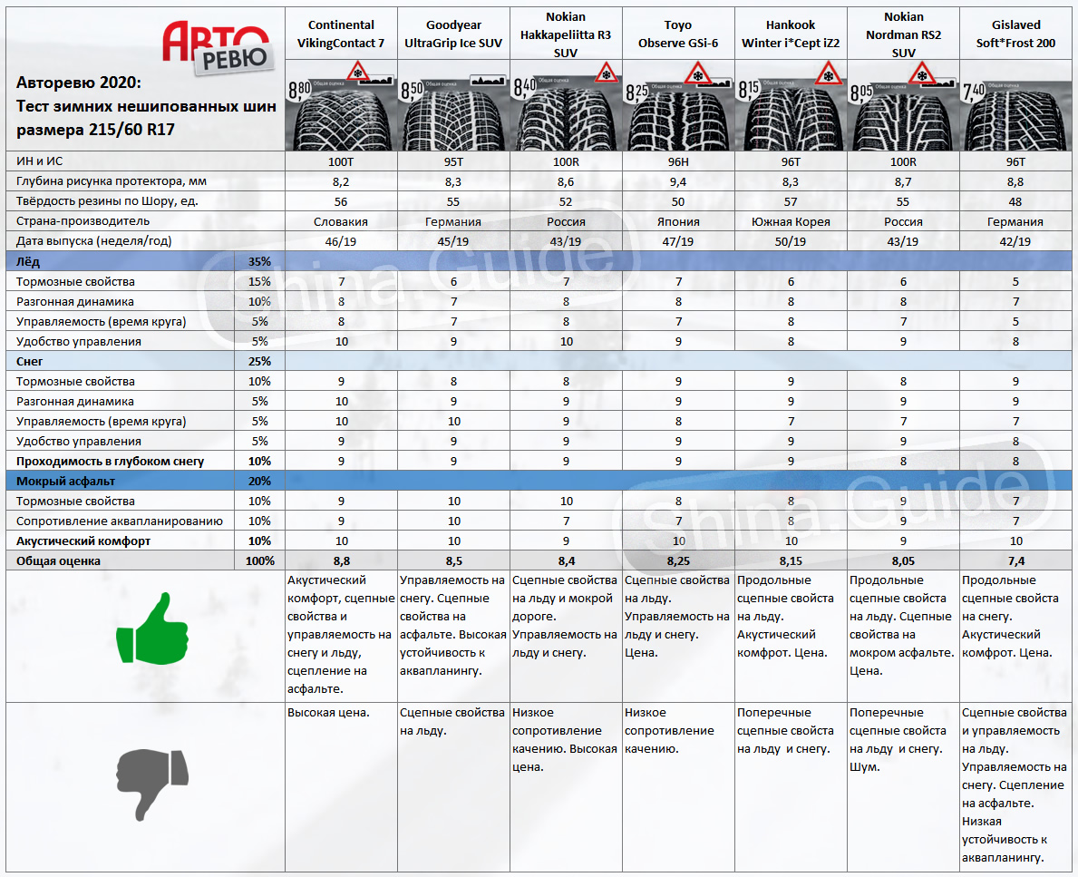Click the '8,05' overall score cell

pos(903,560)
